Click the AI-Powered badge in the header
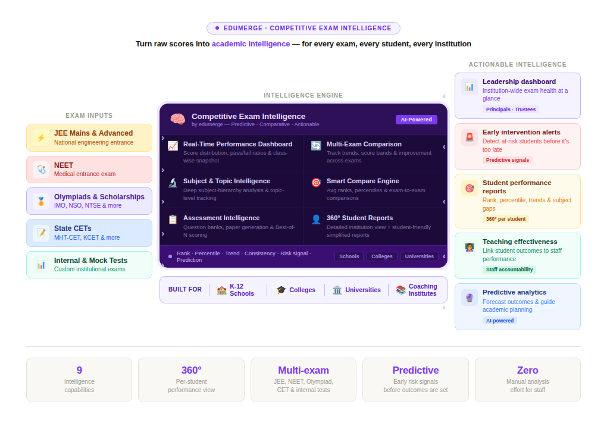Viewport: 607px width, 426px height. tap(416, 120)
